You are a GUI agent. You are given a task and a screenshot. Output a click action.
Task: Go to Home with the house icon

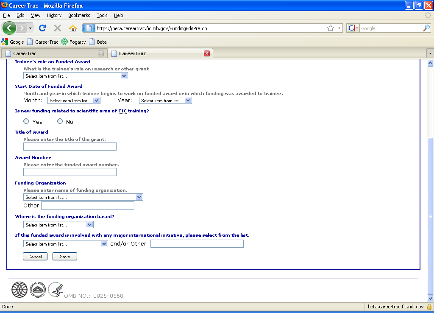tap(73, 28)
